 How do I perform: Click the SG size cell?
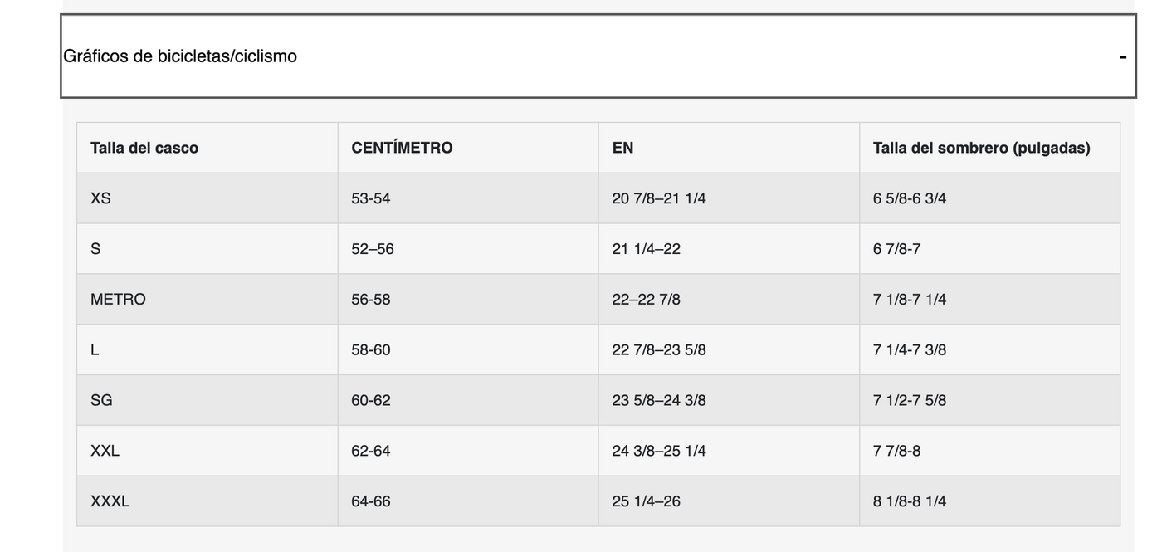(x=101, y=400)
